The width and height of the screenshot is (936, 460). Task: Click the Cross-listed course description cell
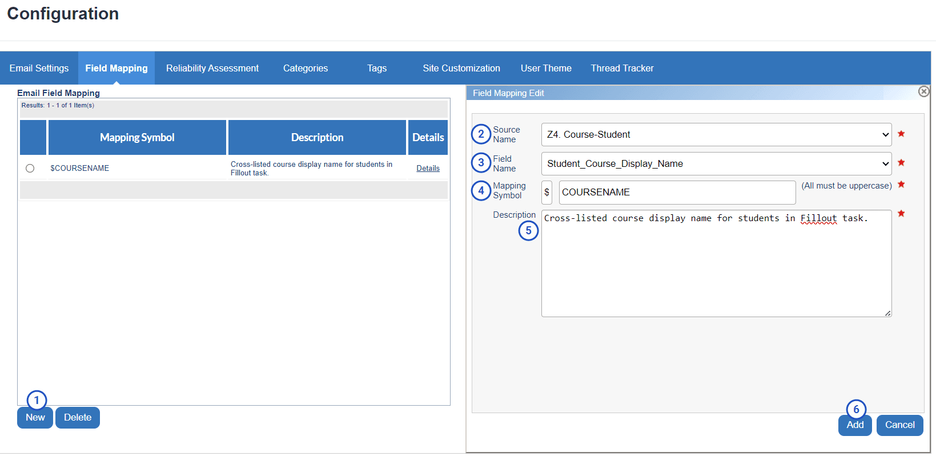pos(311,168)
